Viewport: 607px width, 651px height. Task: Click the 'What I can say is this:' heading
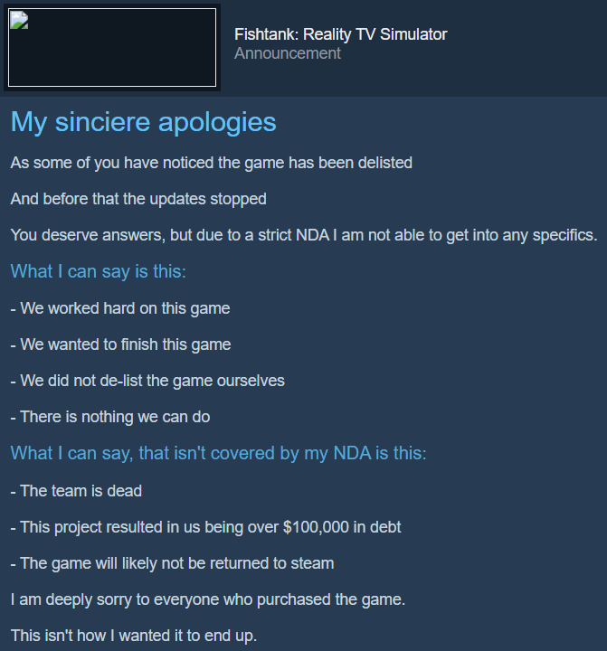(98, 271)
